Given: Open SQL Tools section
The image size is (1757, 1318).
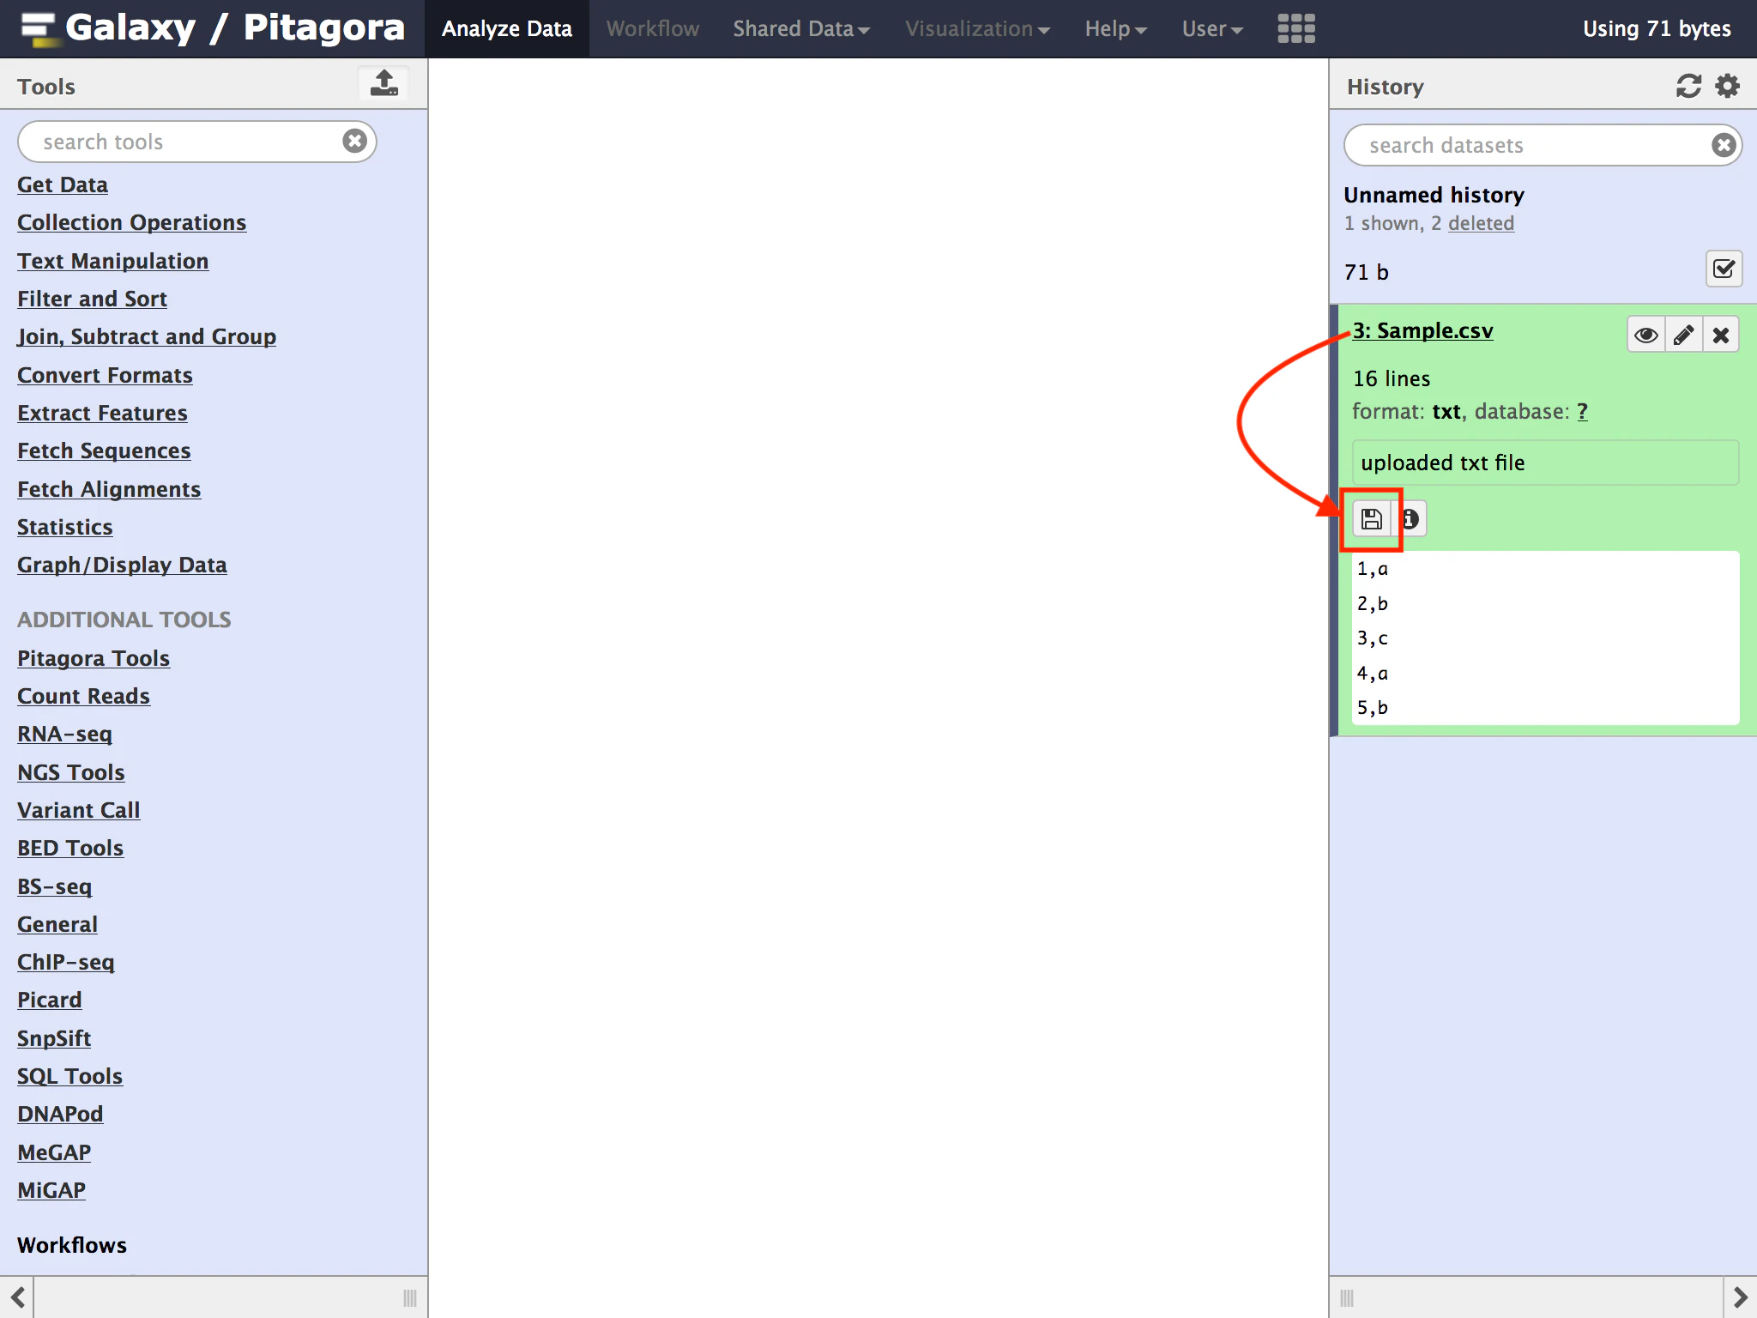Looking at the screenshot, I should tap(69, 1076).
